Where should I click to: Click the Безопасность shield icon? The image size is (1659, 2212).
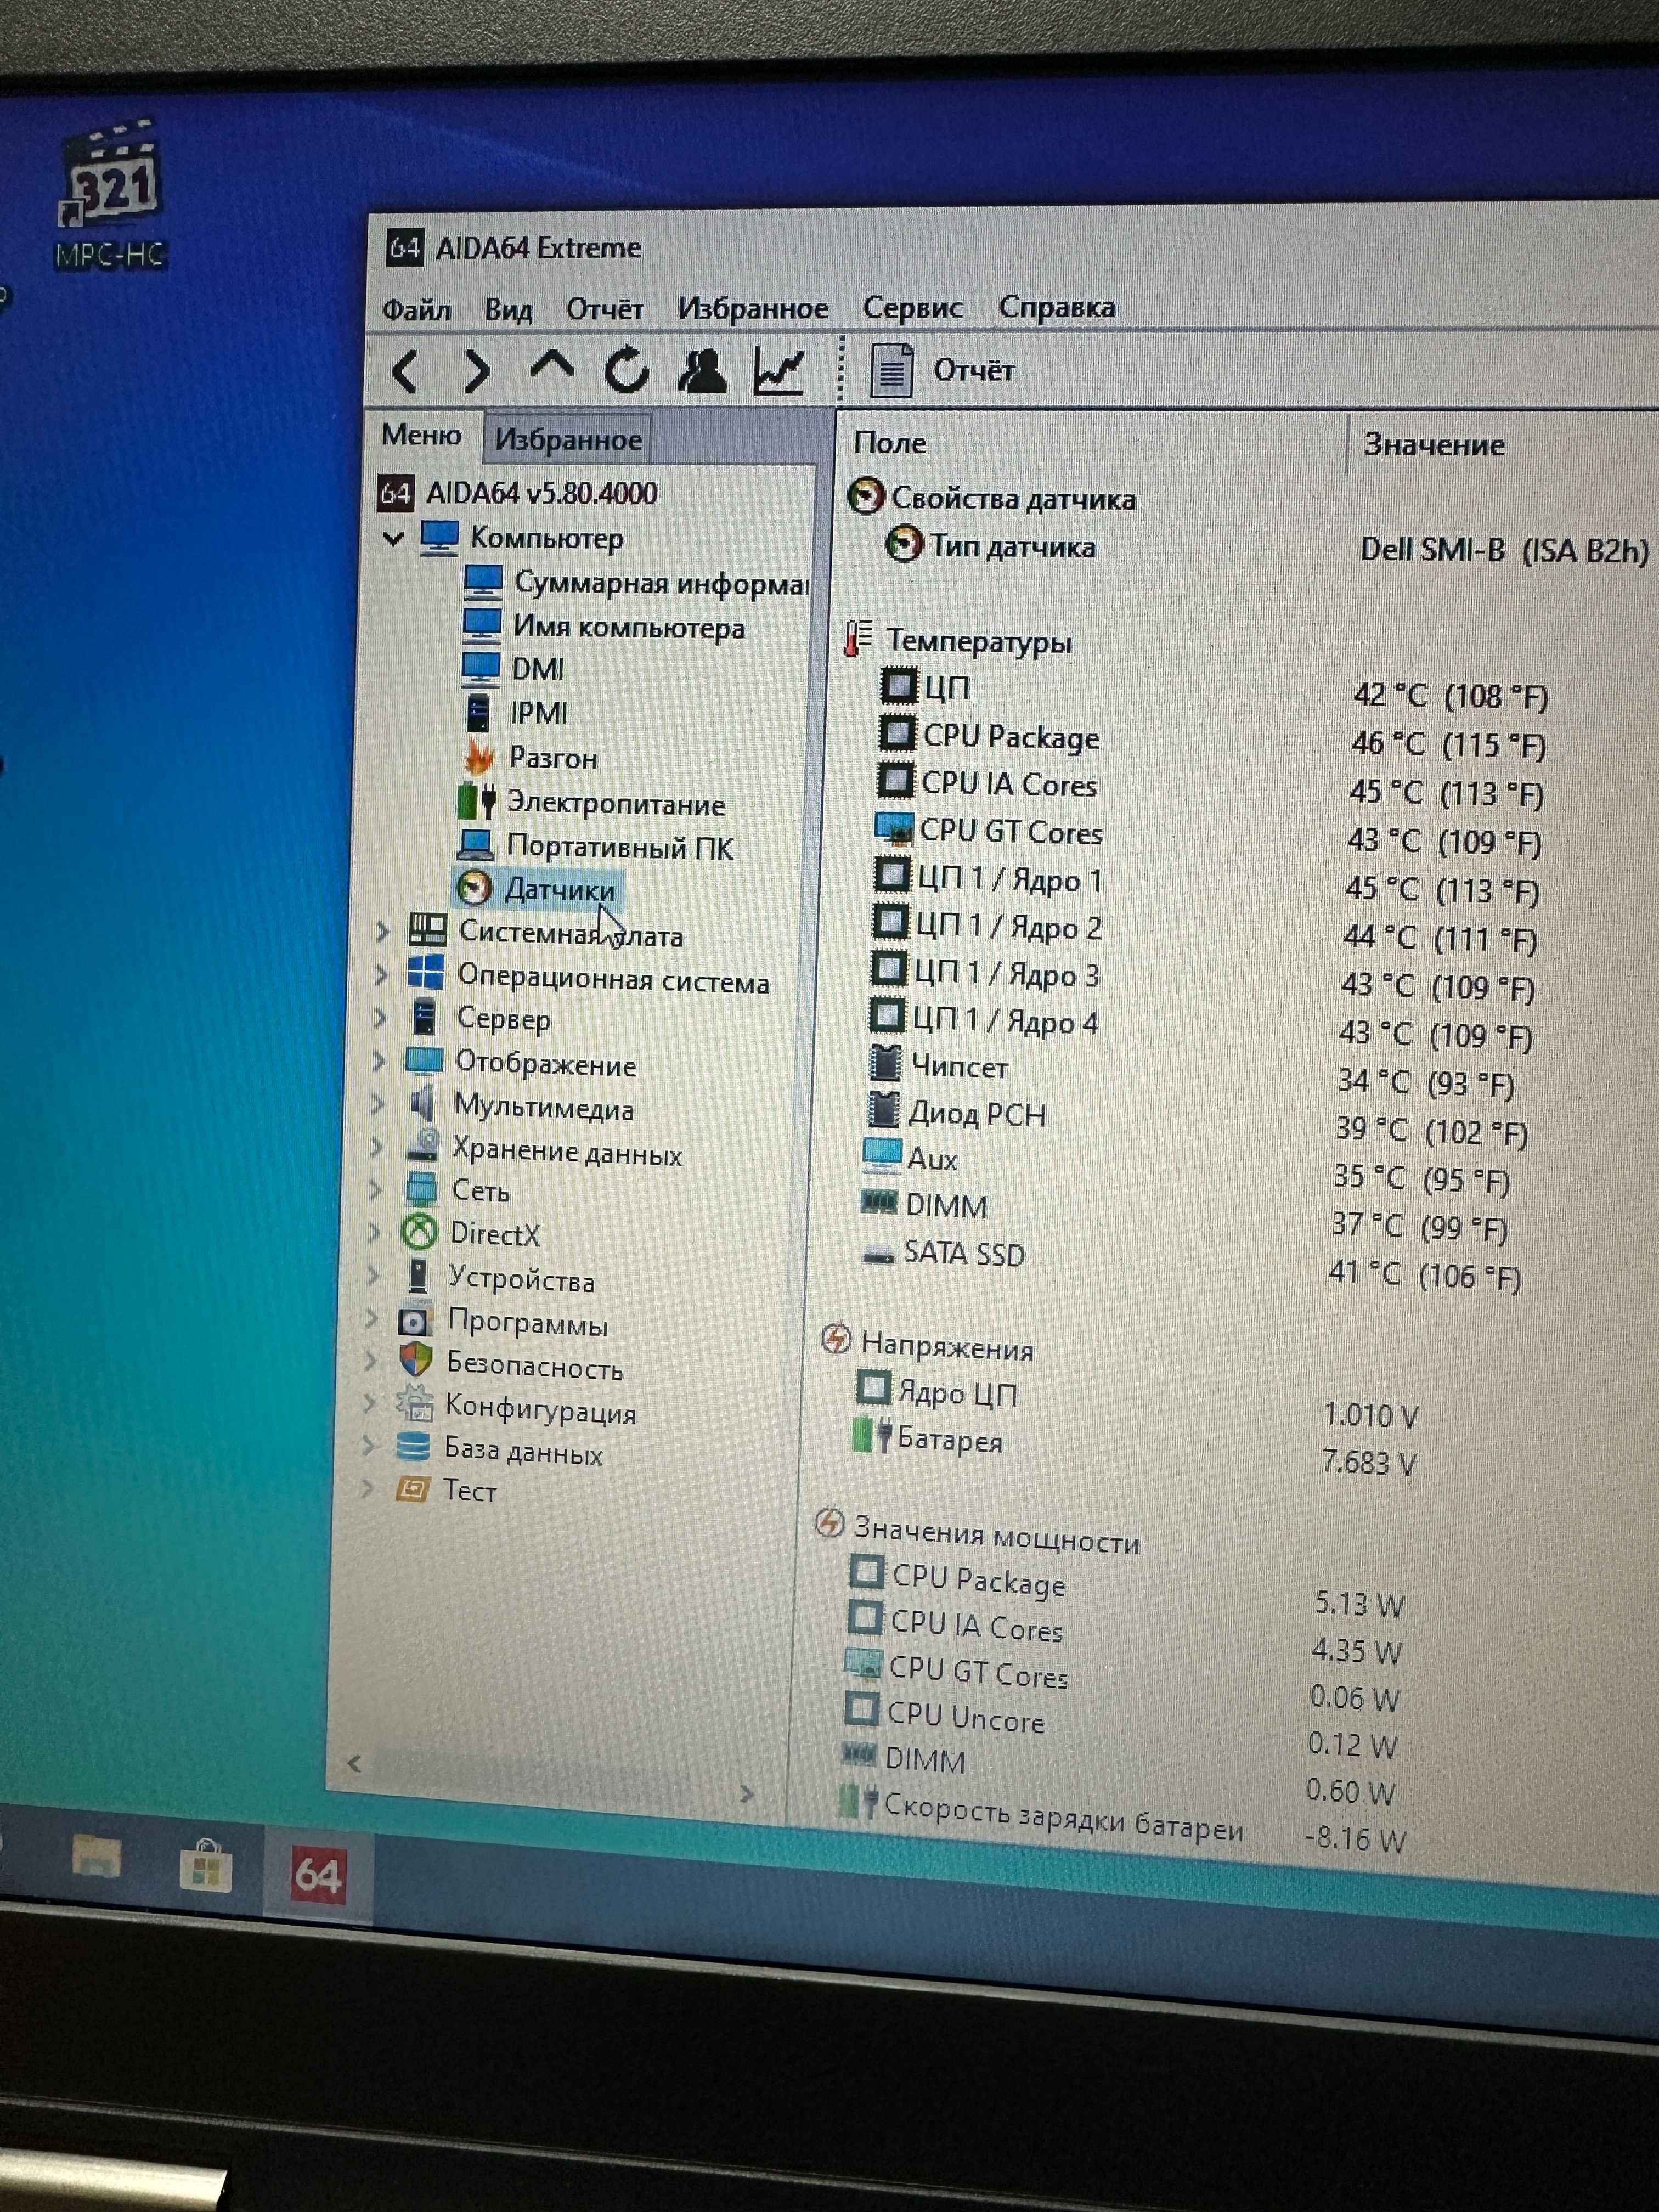tap(415, 1361)
